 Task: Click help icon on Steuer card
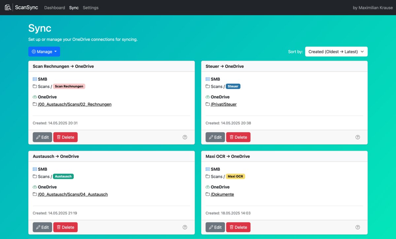(x=358, y=137)
